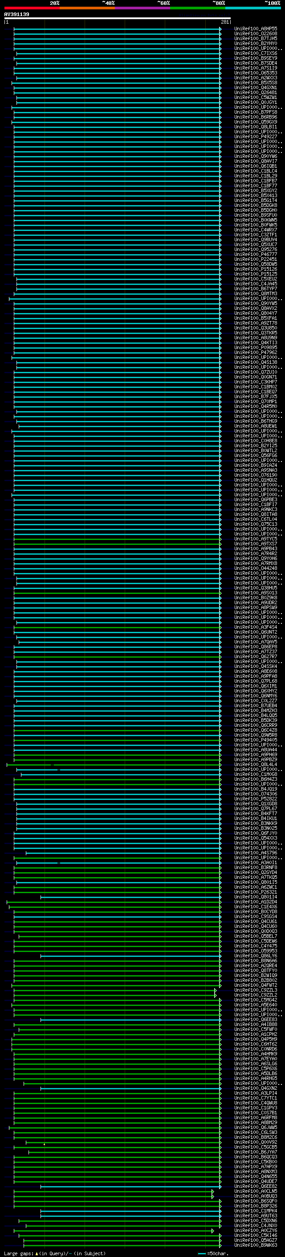This screenshot has width=285, height=1257.
Task: Click the =50char. scale legend
Action: point(213,1253)
